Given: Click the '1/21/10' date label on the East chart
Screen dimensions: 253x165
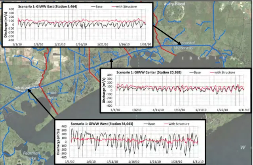Looking at the screenshot, I should [103, 44].
